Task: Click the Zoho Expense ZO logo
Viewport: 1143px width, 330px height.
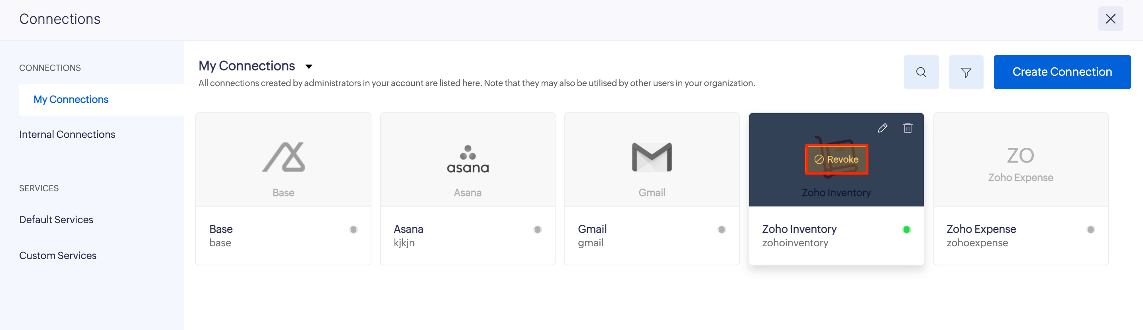Action: [1020, 156]
